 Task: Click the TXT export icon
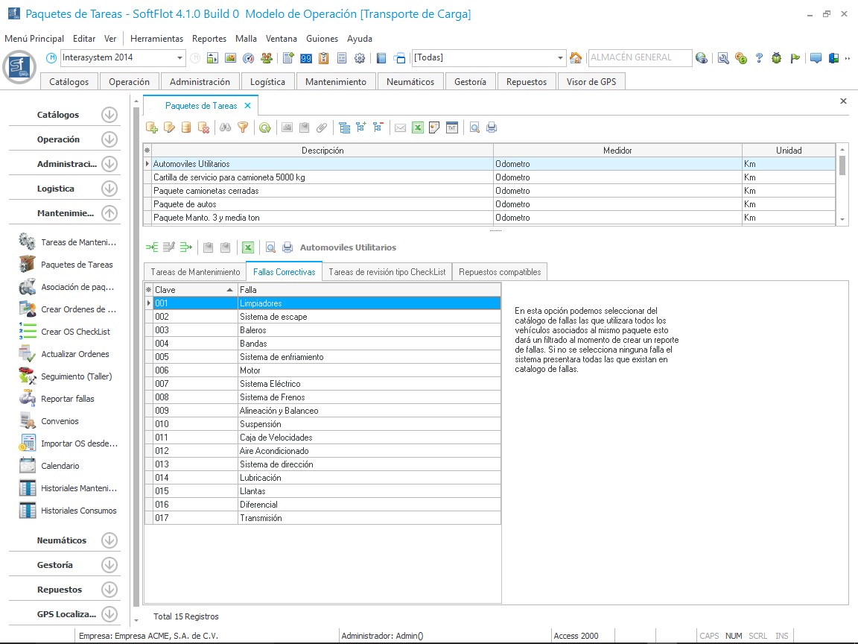click(452, 128)
